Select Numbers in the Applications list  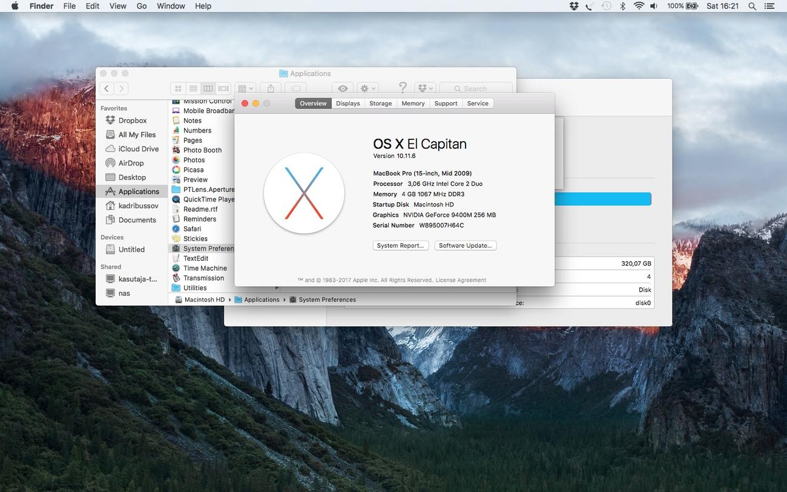(x=197, y=130)
